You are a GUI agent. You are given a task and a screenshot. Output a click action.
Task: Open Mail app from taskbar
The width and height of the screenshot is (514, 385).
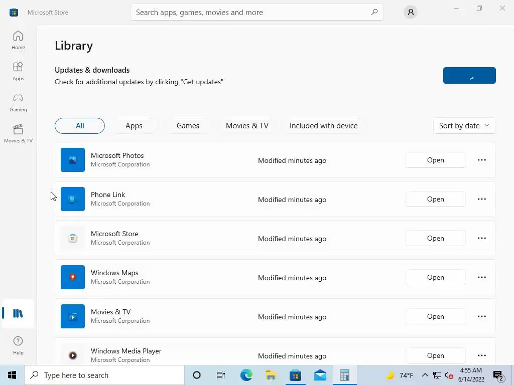pyautogui.click(x=320, y=375)
